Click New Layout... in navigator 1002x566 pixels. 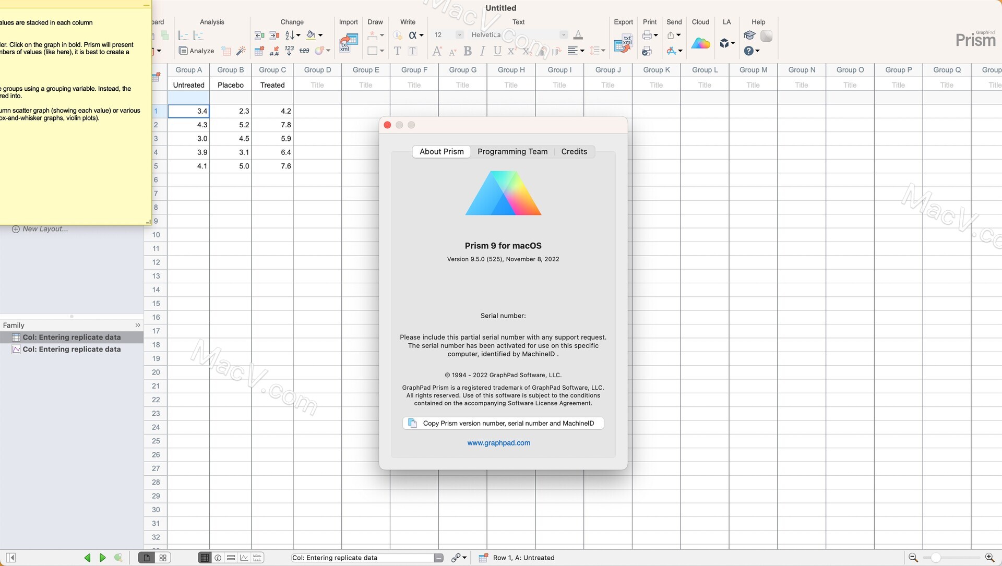pyautogui.click(x=40, y=228)
